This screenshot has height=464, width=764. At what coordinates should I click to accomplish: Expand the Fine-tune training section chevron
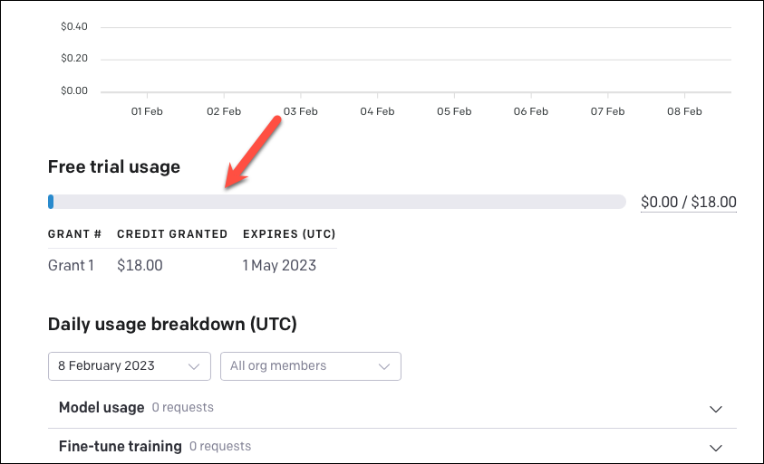click(715, 448)
